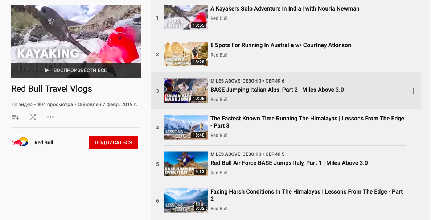Click Red Bull channel under Kayakers Solo Adventure
Screen dimensions: 431x220
click(x=219, y=18)
